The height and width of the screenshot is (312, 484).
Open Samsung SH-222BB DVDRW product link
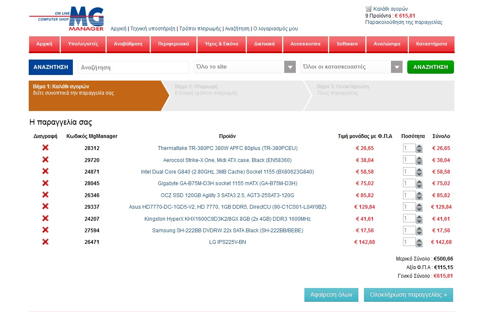coord(228,230)
